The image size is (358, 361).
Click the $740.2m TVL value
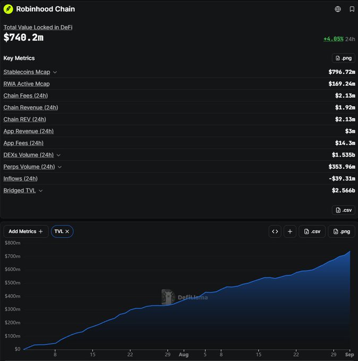click(x=23, y=38)
